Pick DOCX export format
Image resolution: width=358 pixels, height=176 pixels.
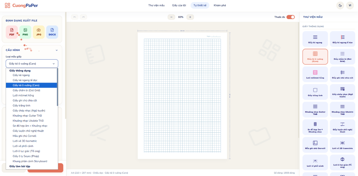click(x=52, y=32)
